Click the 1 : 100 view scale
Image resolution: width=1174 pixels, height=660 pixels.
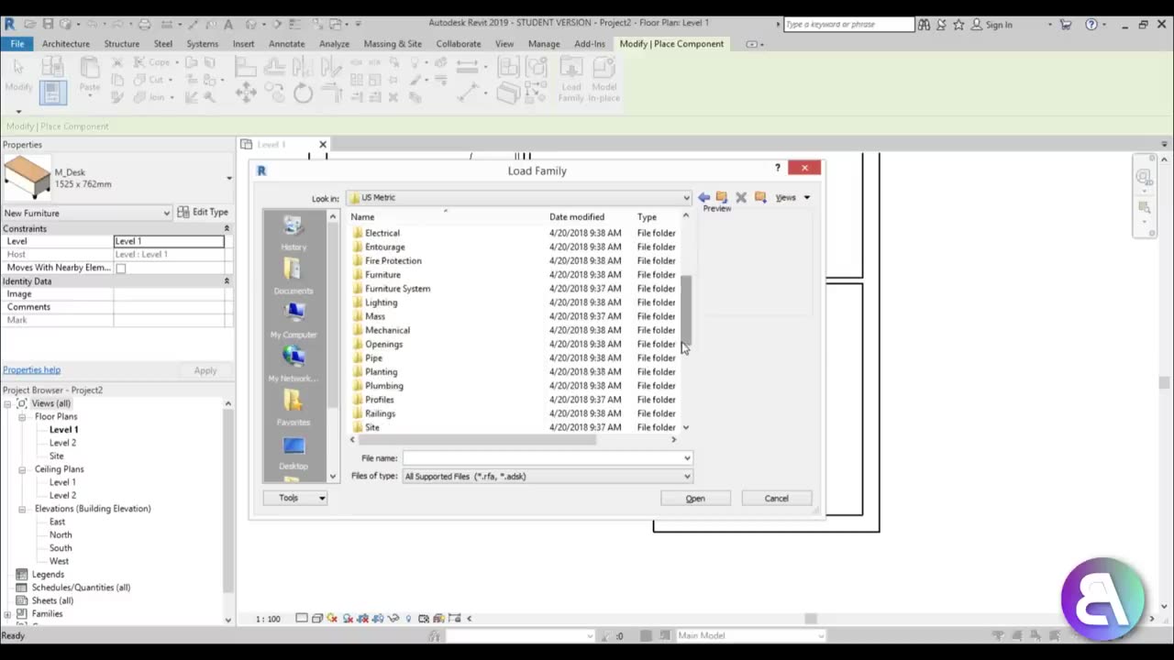[268, 619]
